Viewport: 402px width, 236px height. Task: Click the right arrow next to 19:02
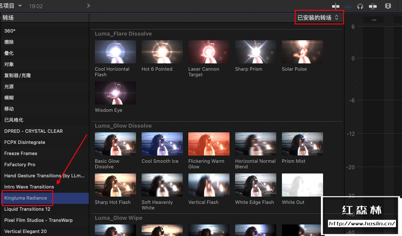tap(88, 6)
